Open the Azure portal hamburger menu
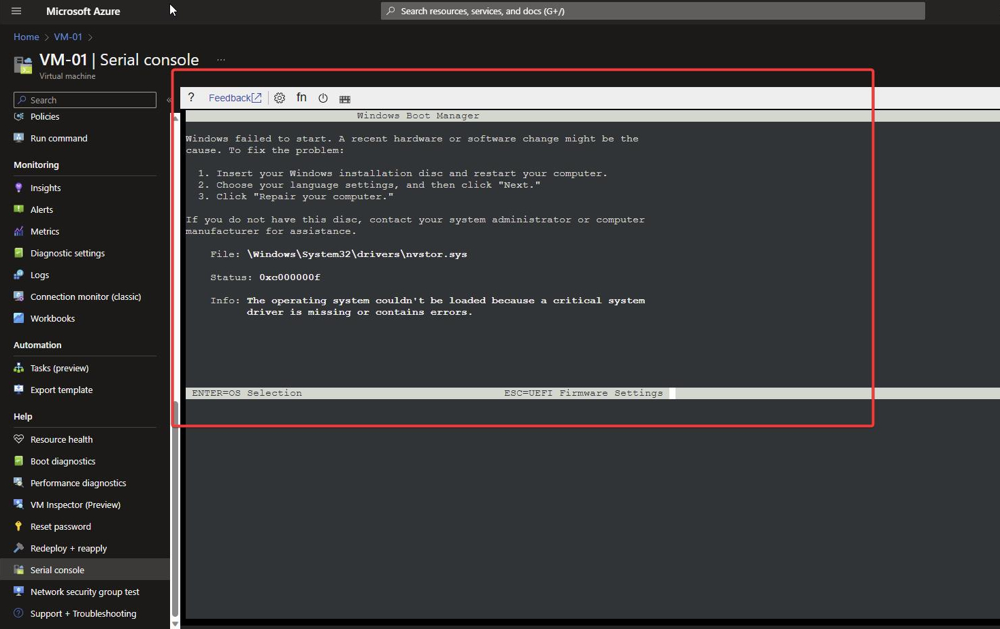Image resolution: width=1000 pixels, height=629 pixels. (16, 11)
